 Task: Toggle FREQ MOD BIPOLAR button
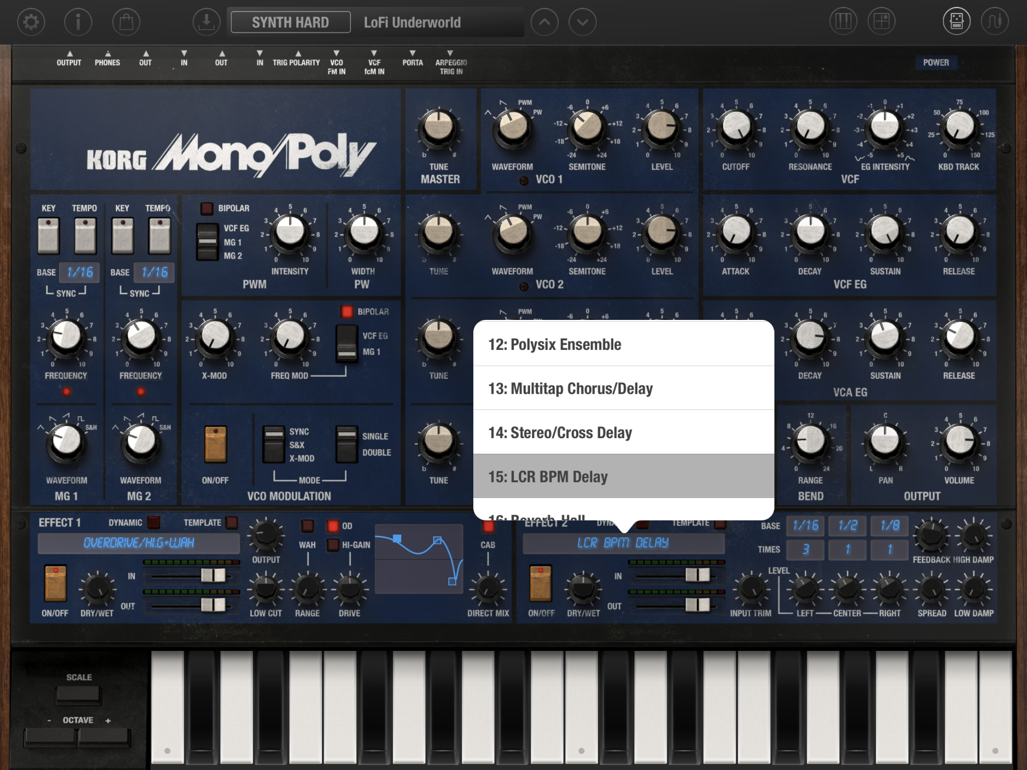pyautogui.click(x=346, y=312)
